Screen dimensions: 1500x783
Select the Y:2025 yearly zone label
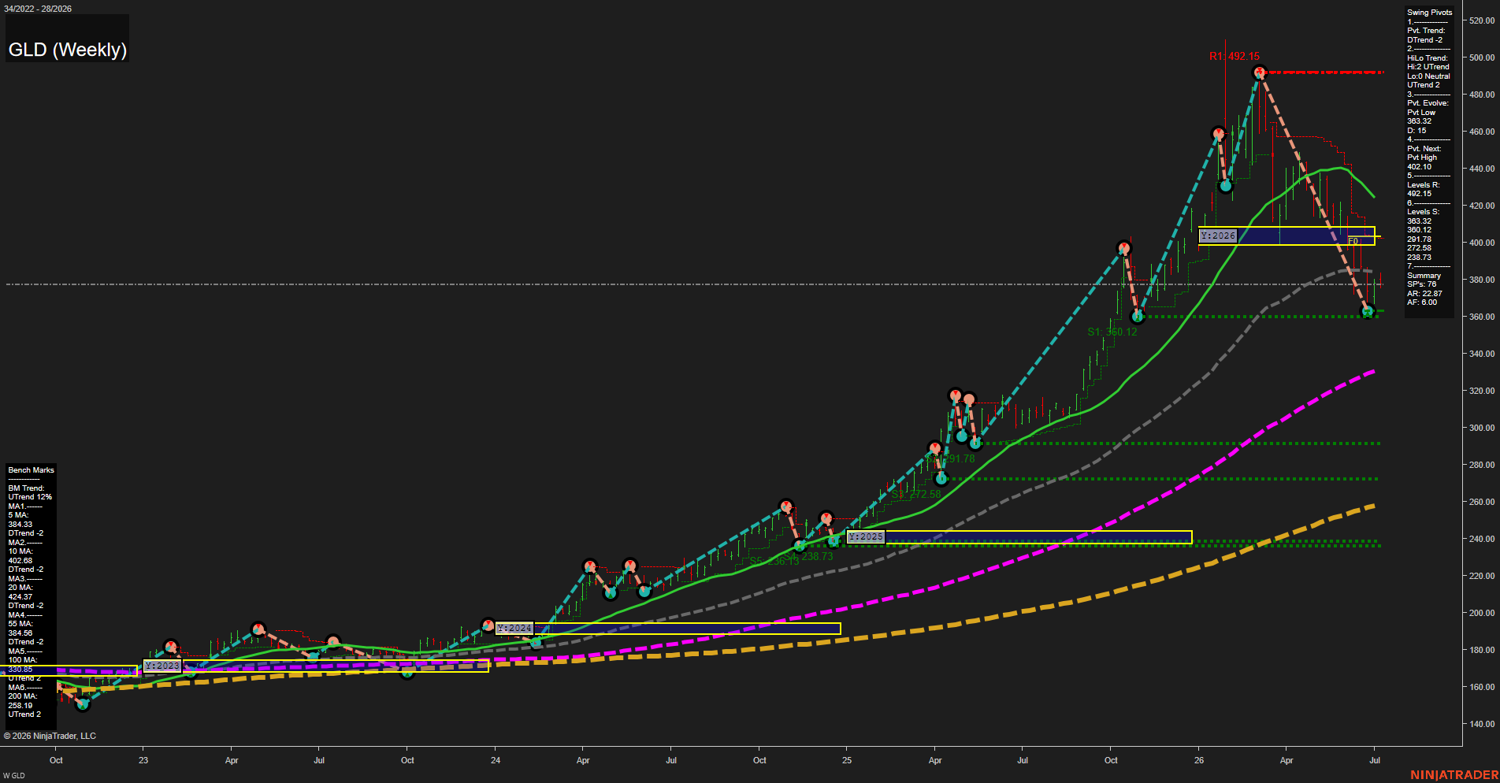pos(866,536)
